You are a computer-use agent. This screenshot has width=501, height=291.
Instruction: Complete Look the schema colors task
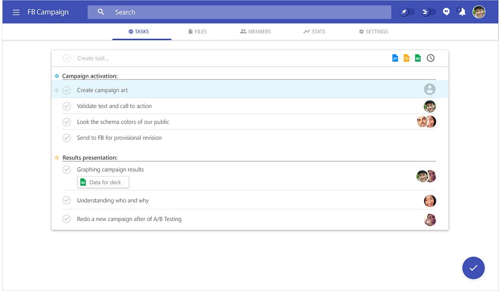[67, 122]
